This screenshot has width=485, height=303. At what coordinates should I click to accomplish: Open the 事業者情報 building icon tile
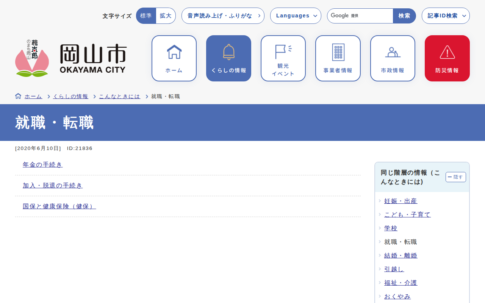[x=338, y=58]
